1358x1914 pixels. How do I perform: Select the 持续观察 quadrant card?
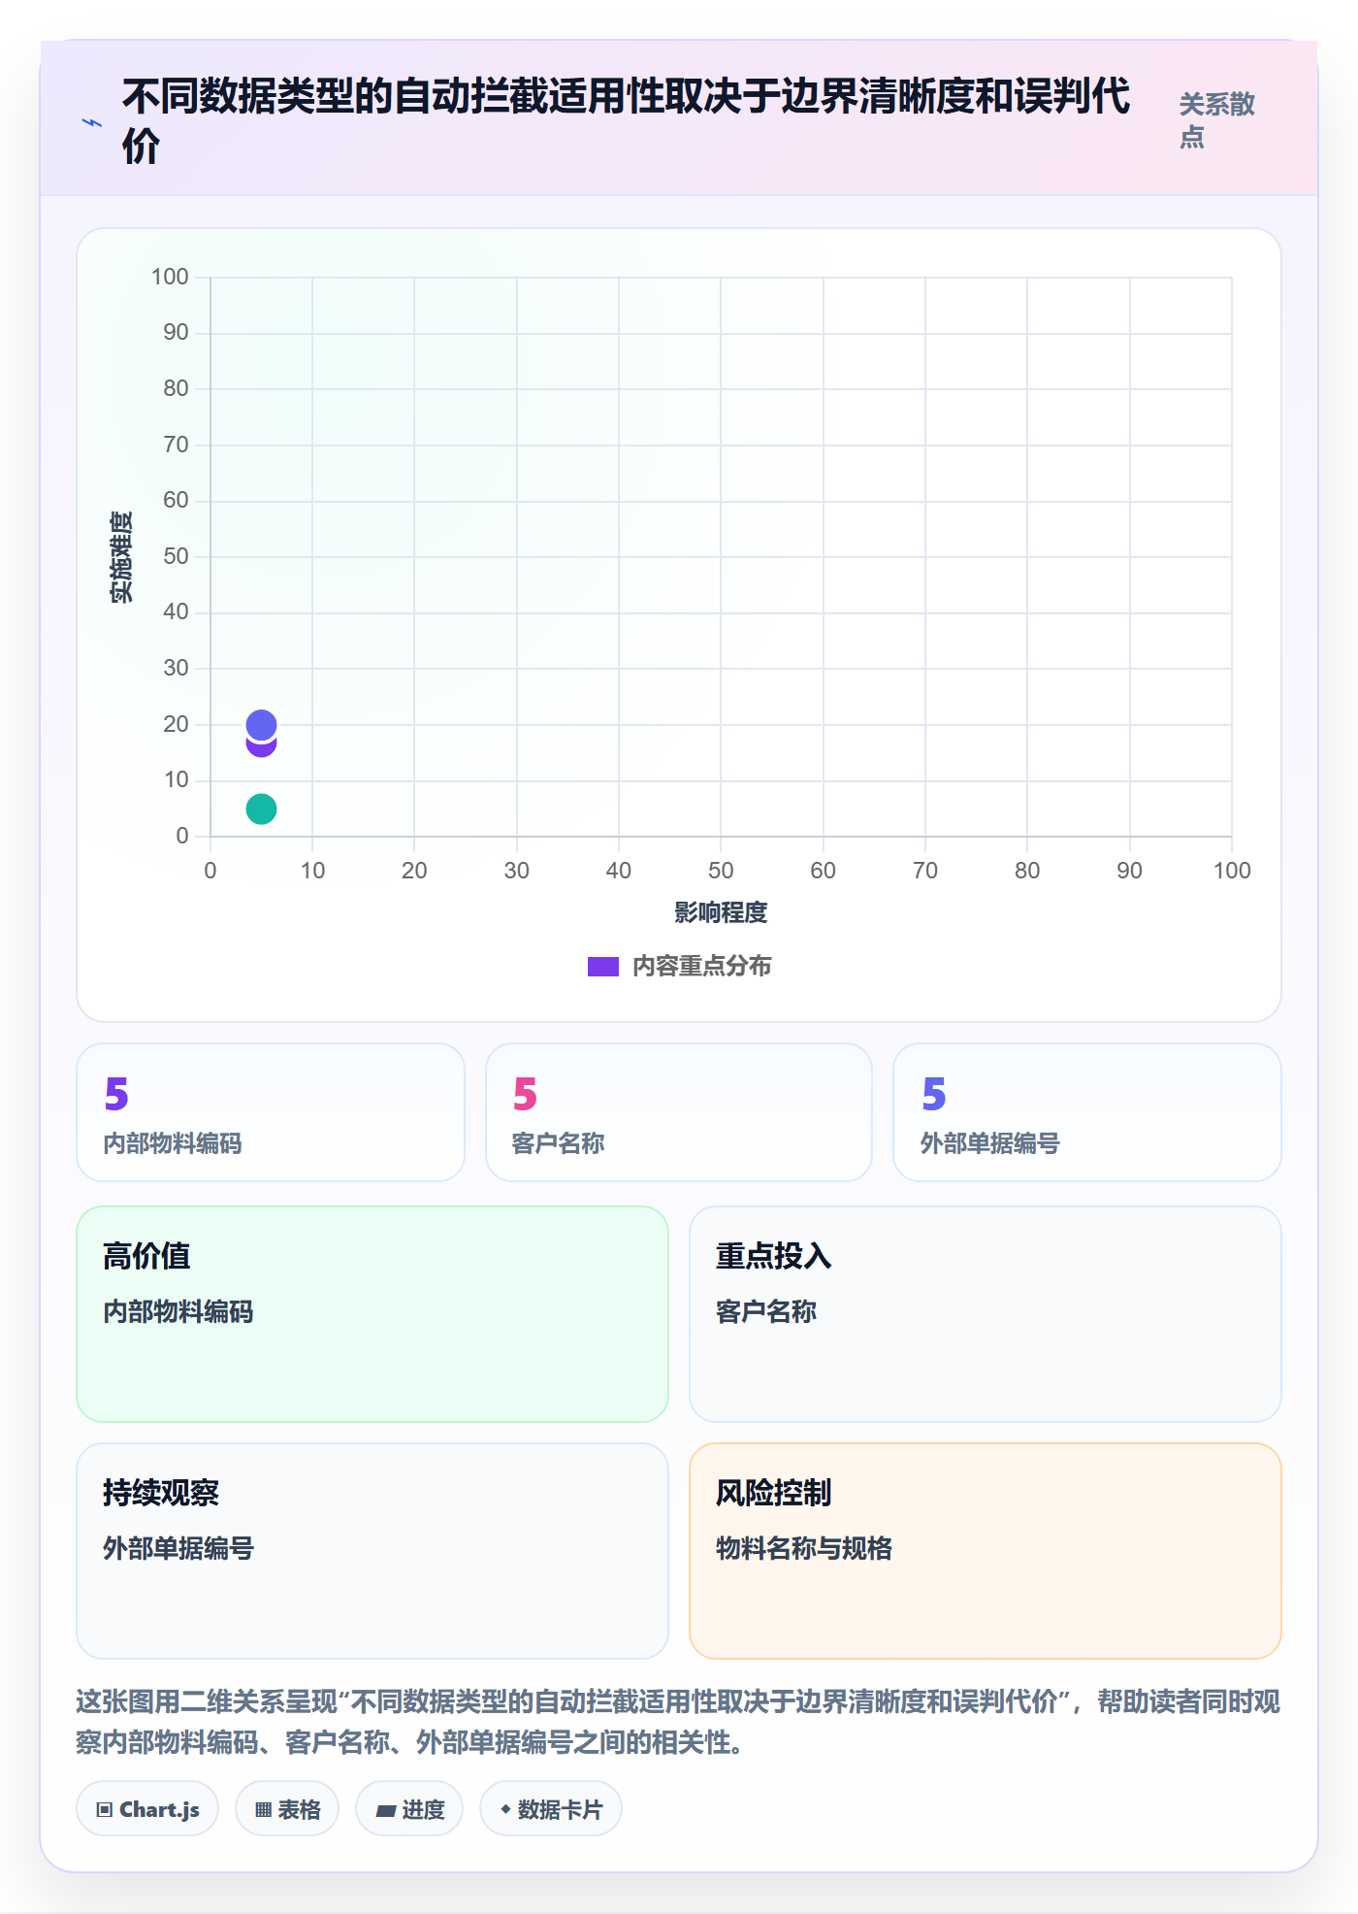[372, 1551]
